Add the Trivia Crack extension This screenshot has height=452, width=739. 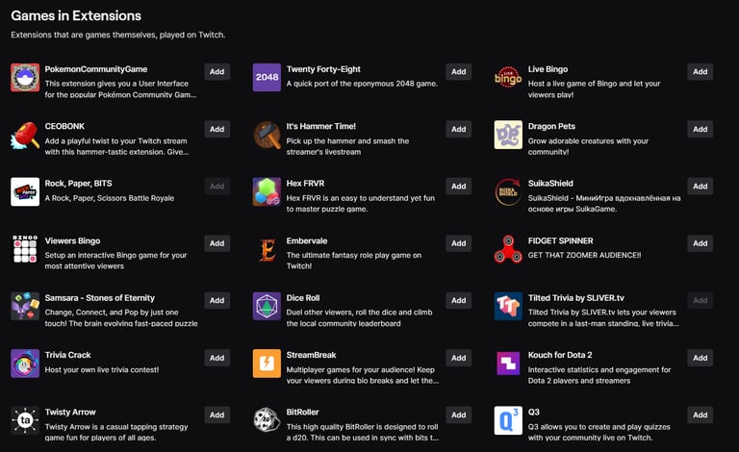tap(217, 358)
